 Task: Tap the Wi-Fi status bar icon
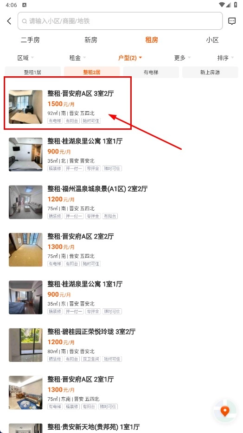(222, 5)
